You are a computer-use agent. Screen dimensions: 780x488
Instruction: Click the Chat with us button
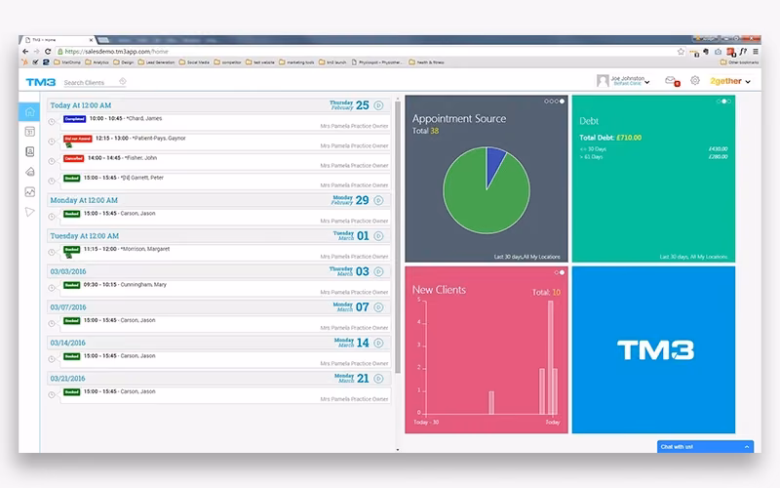(705, 447)
